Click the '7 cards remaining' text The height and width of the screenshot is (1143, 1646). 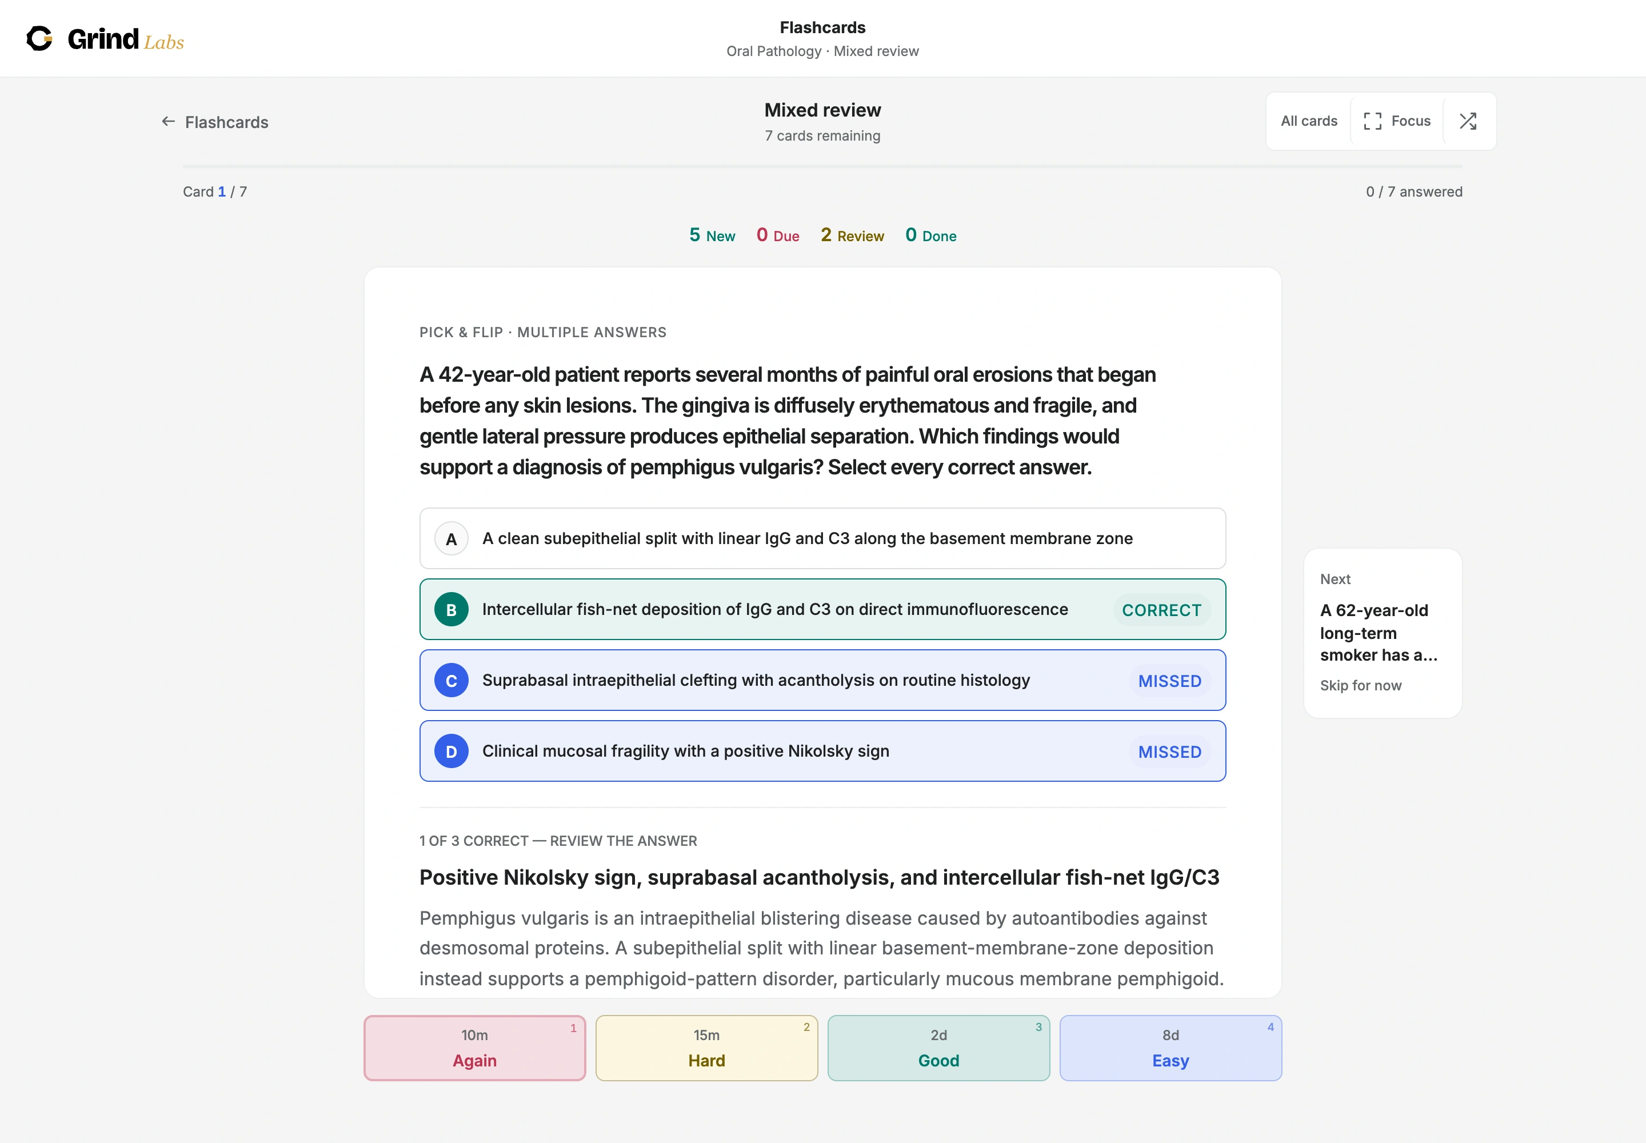(x=822, y=136)
